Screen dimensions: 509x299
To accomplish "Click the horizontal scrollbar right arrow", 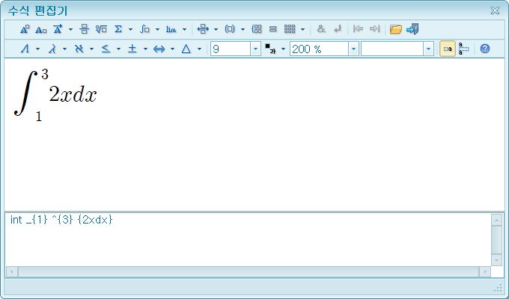I will 485,271.
